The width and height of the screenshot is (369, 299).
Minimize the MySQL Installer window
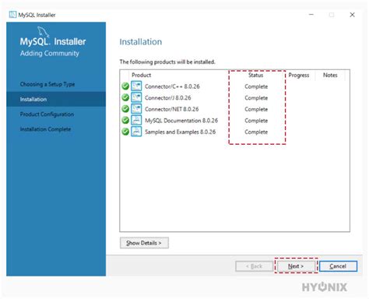coord(311,15)
